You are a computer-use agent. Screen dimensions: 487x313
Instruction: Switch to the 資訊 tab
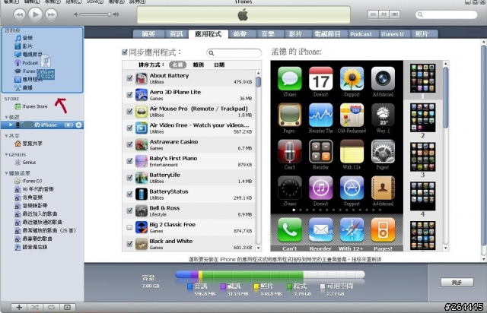pos(176,34)
